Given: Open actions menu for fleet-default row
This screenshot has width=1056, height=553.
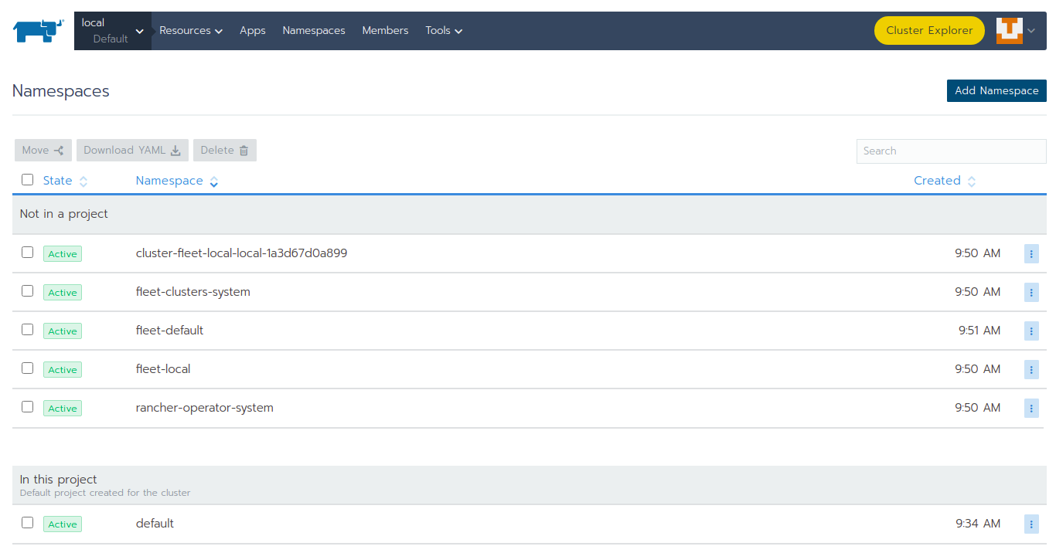Looking at the screenshot, I should (1031, 331).
